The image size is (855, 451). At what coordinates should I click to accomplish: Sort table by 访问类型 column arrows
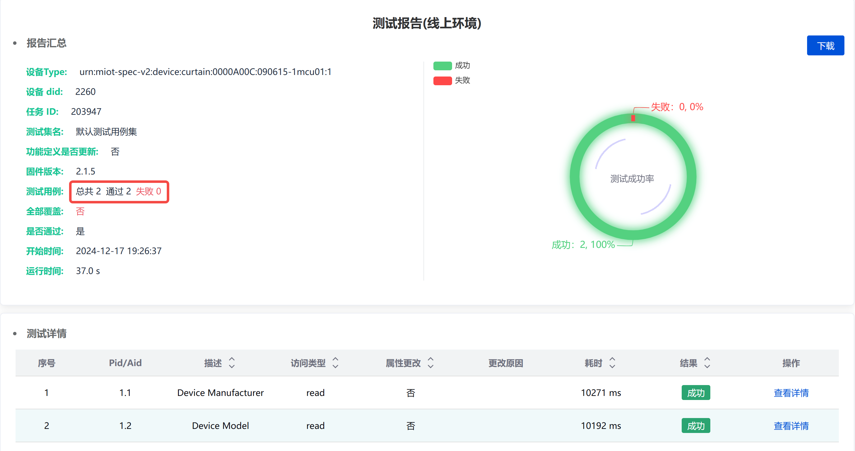click(x=335, y=363)
